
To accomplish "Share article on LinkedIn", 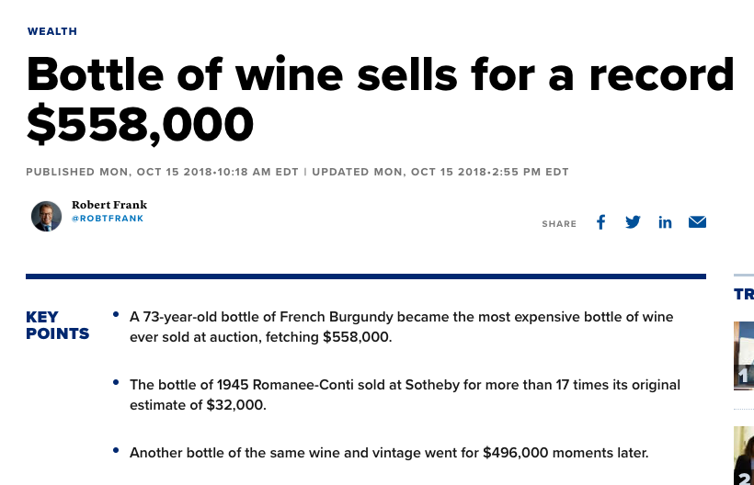I will tap(665, 222).
